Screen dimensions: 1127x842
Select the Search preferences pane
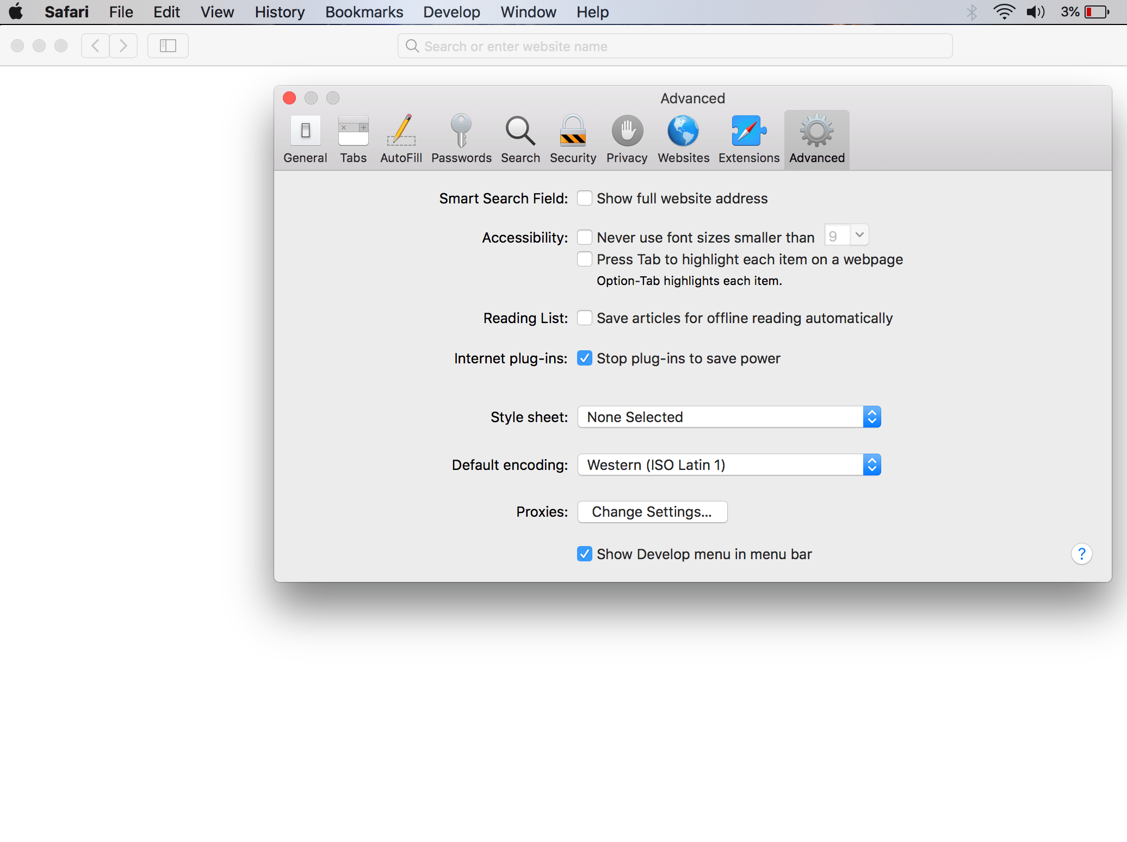tap(520, 139)
